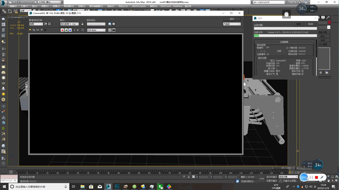Expand the area-to-render dropdown showing 视图

(36, 24)
